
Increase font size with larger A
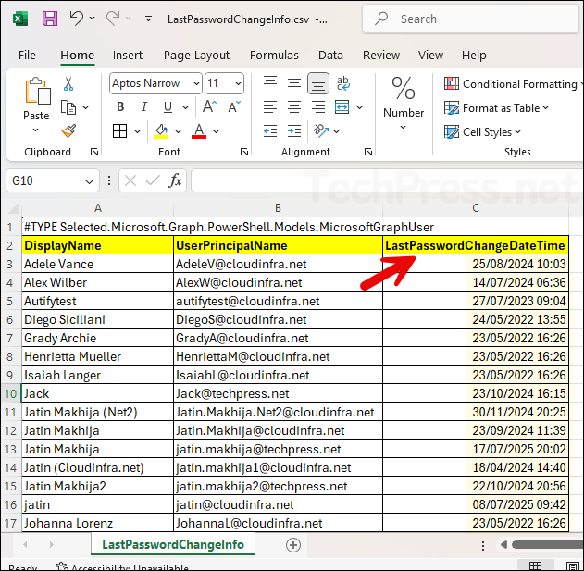pos(209,107)
